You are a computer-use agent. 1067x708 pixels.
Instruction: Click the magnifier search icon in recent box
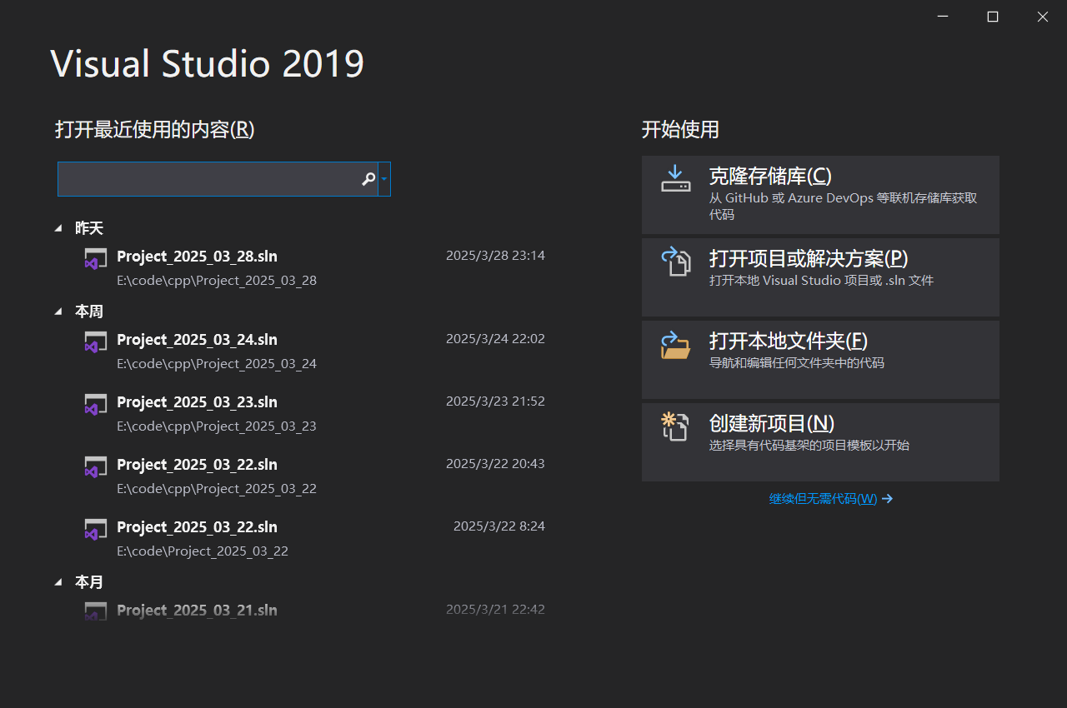click(x=368, y=179)
